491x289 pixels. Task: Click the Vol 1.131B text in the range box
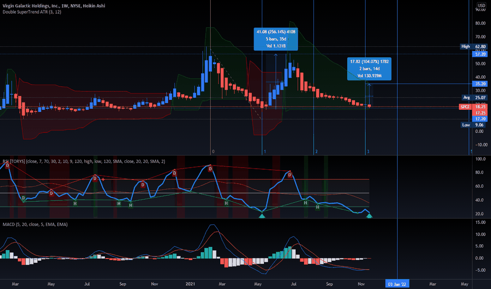[x=276, y=46]
